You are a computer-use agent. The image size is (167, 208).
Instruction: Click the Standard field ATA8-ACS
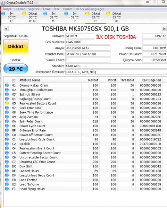point(116,66)
